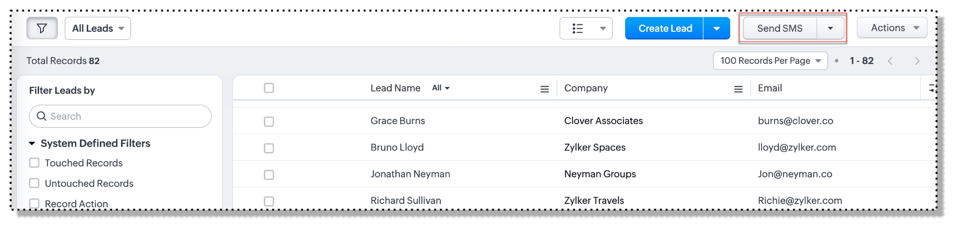Viewport: 954px width, 227px height.
Task: Toggle the select-all leads header checkbox
Action: click(x=269, y=88)
